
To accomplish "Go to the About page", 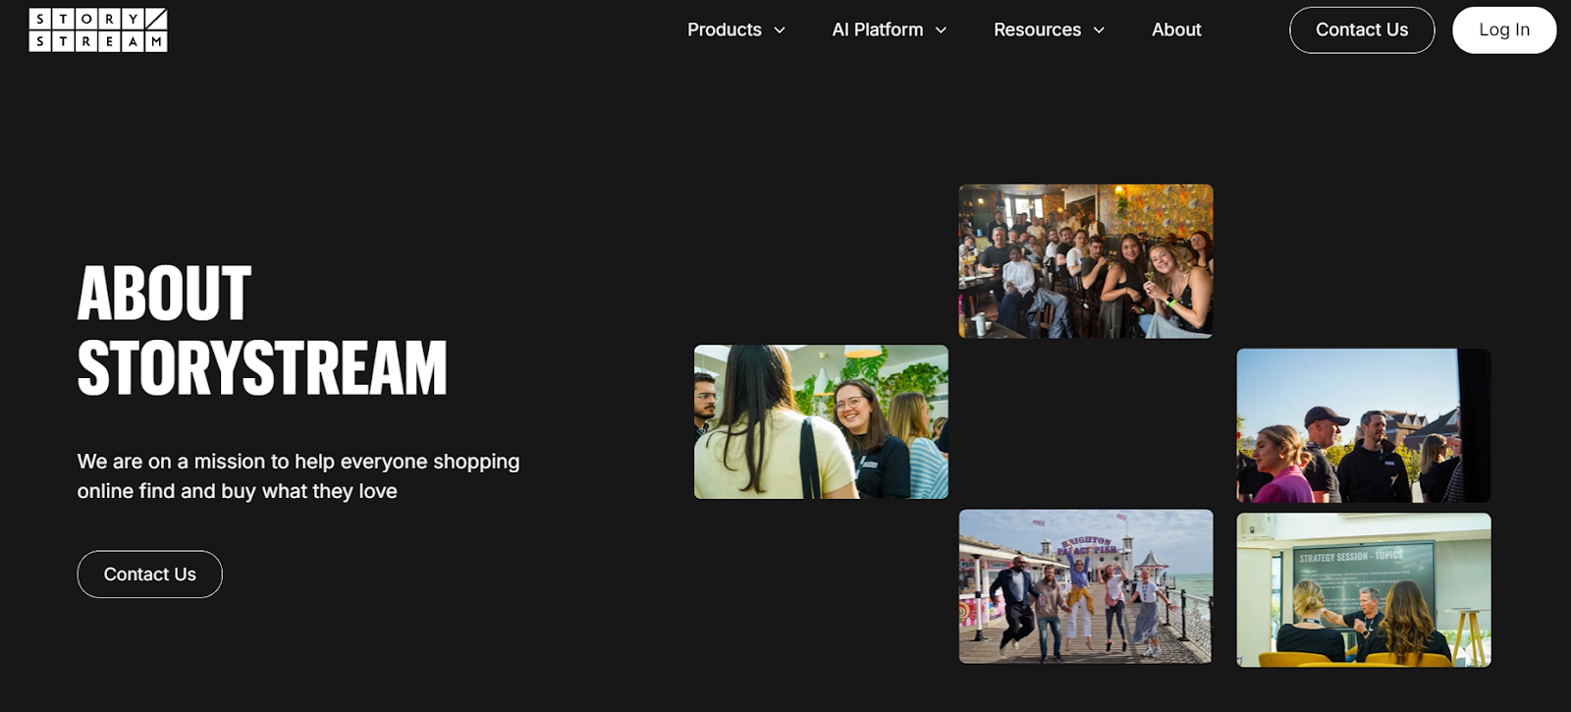I will [1176, 30].
